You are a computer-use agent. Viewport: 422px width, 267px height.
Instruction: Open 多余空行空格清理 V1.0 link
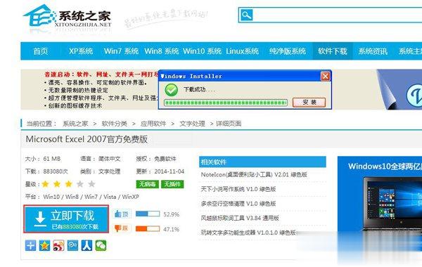(x=238, y=204)
